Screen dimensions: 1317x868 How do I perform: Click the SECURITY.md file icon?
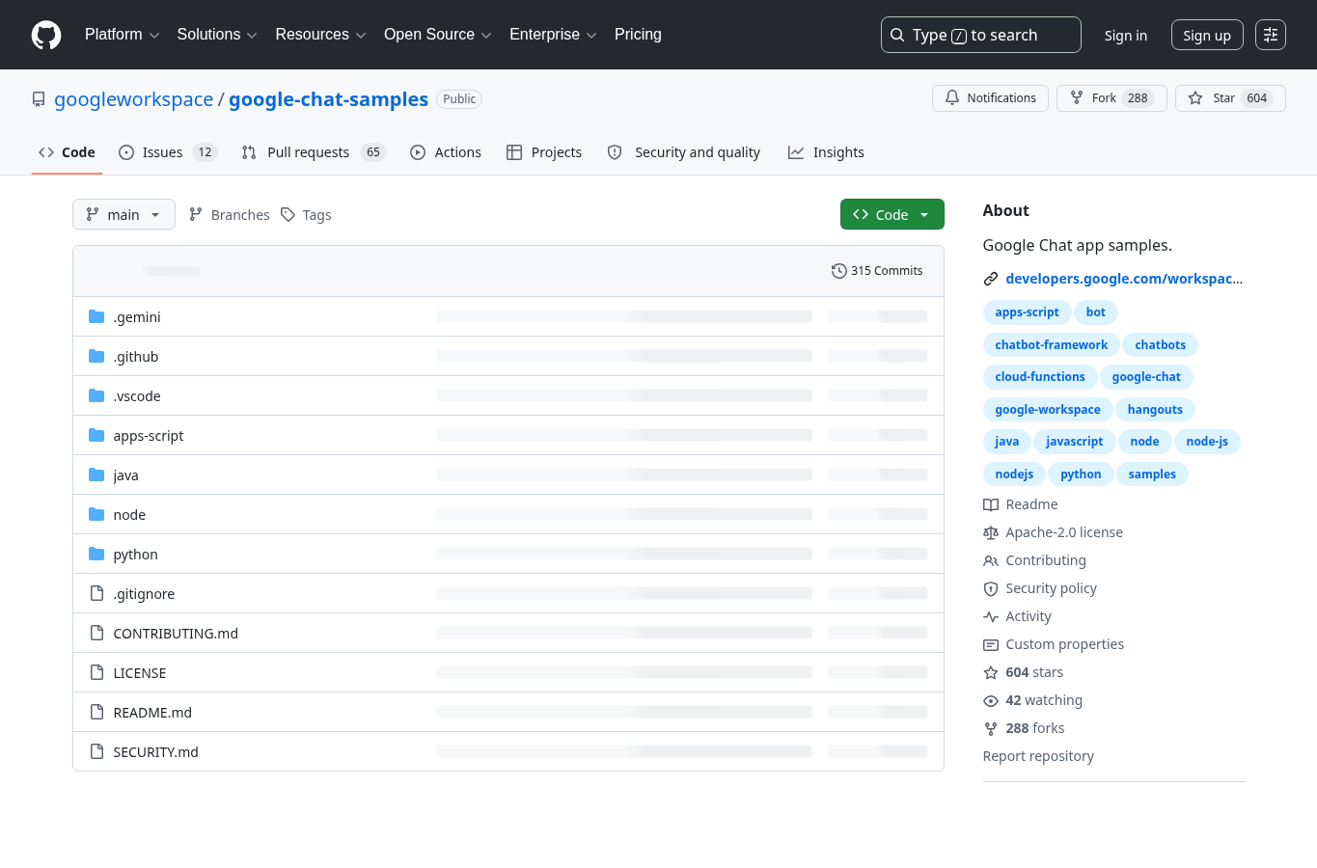[96, 751]
